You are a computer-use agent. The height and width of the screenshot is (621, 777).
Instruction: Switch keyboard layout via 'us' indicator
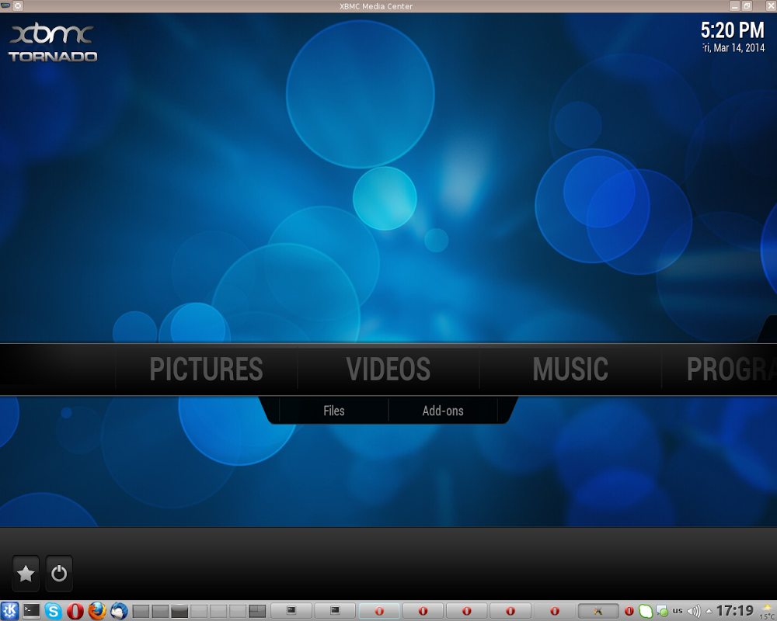point(678,611)
